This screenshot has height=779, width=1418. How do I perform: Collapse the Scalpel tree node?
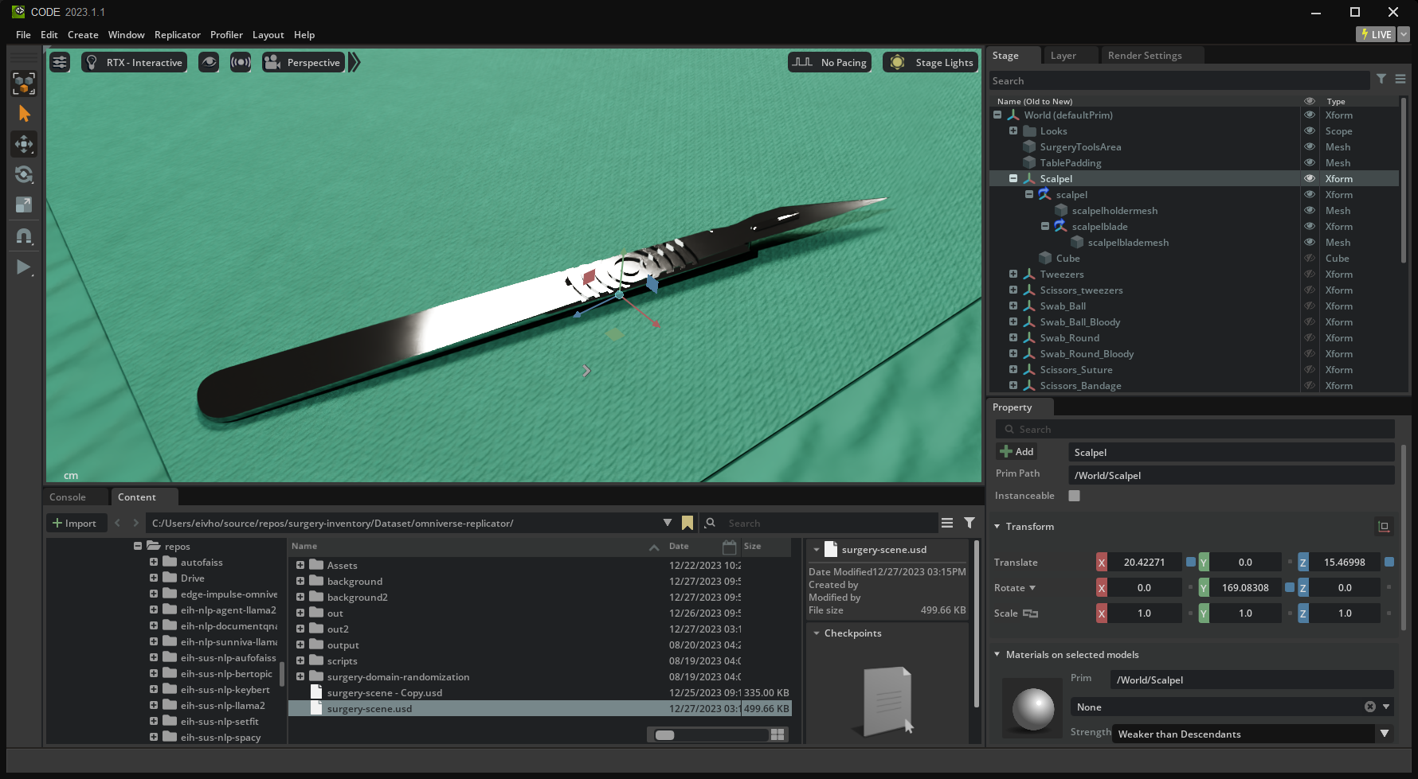click(1013, 178)
